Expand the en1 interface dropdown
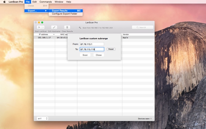 tap(42, 118)
